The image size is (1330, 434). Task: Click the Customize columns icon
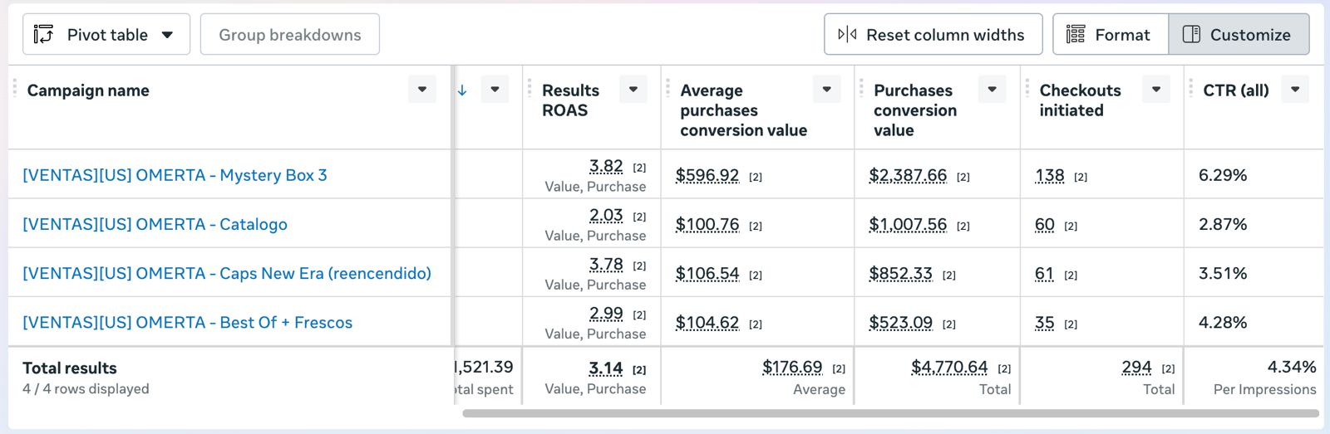[1191, 35]
